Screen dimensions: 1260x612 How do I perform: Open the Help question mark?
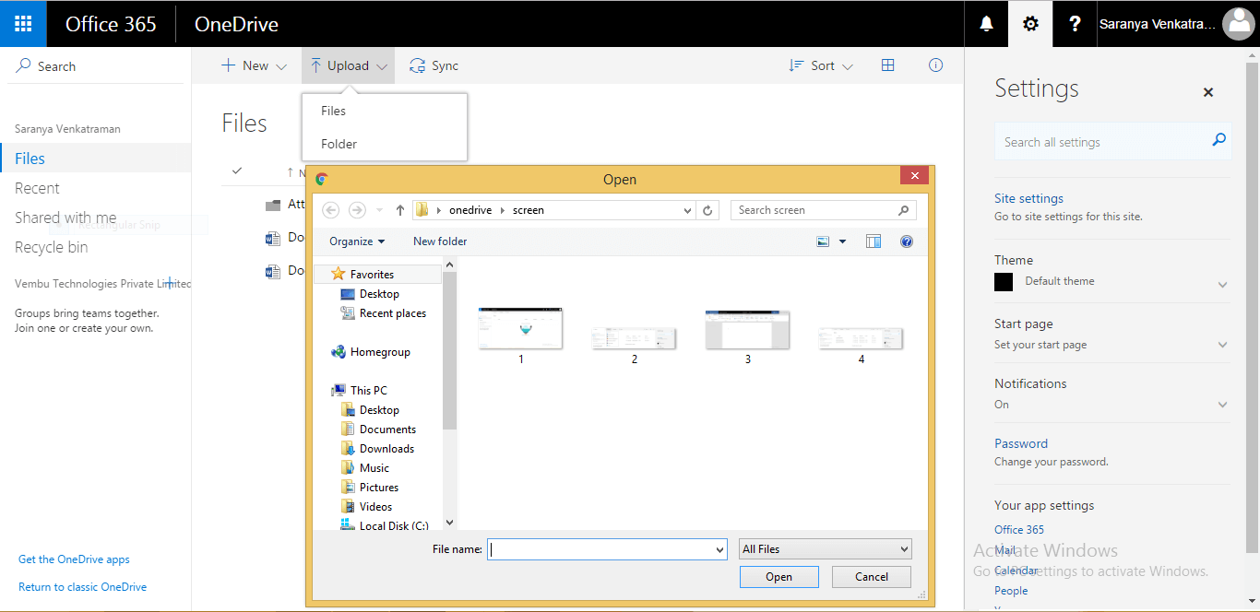tap(1075, 24)
